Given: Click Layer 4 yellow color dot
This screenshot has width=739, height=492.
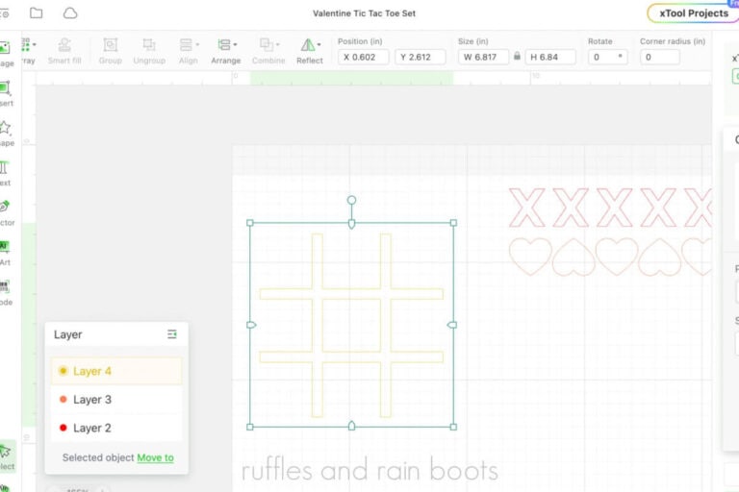Looking at the screenshot, I should (x=63, y=371).
